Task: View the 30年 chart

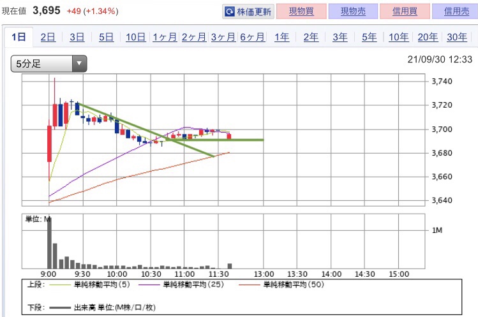Action: pos(457,37)
